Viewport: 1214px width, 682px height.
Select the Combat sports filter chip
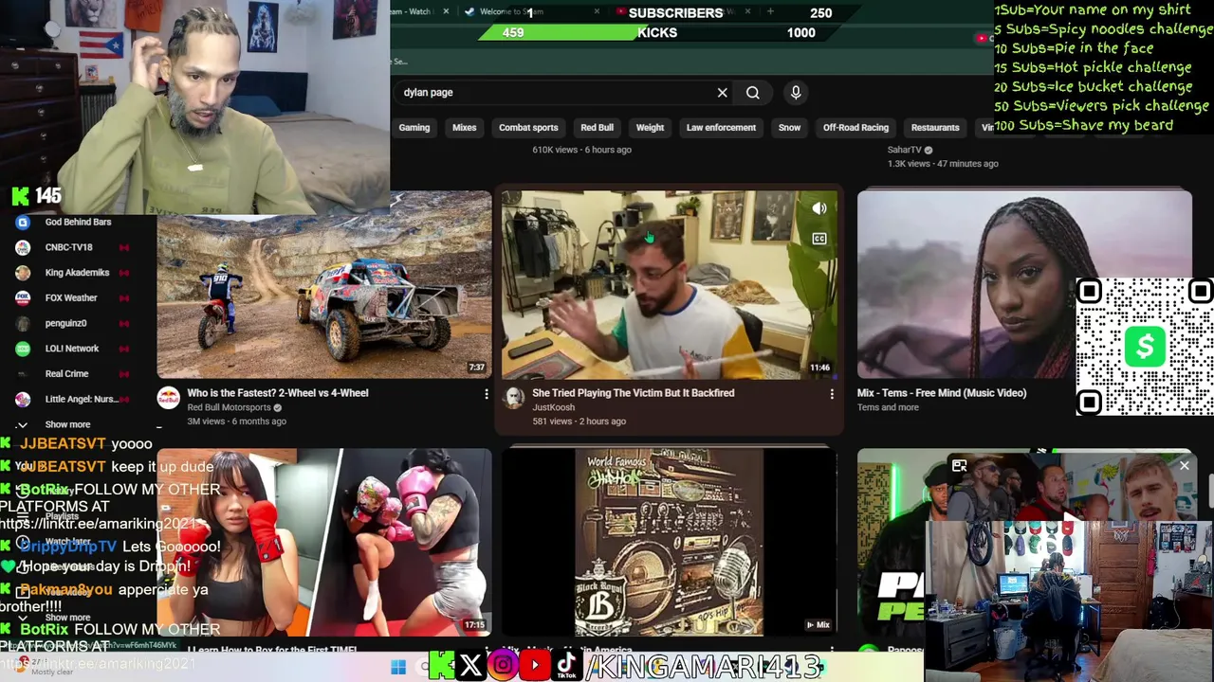[x=528, y=128]
